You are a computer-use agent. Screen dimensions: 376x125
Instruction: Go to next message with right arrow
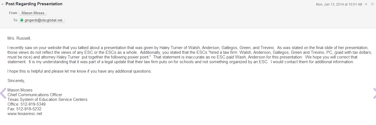tap(374, 93)
